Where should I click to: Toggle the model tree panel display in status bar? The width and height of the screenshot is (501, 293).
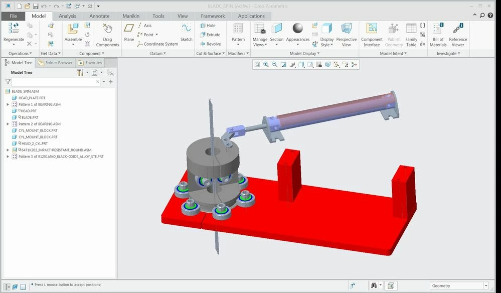pyautogui.click(x=7, y=286)
